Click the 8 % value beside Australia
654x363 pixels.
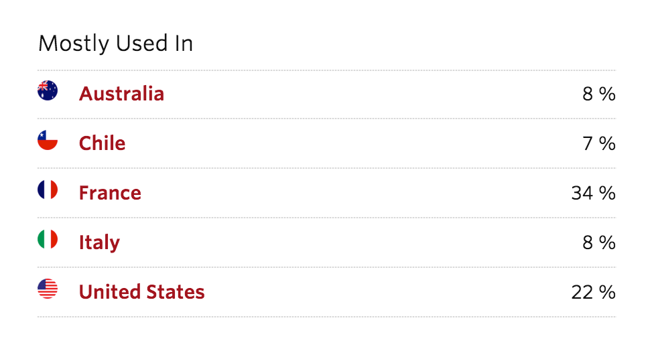(x=599, y=94)
